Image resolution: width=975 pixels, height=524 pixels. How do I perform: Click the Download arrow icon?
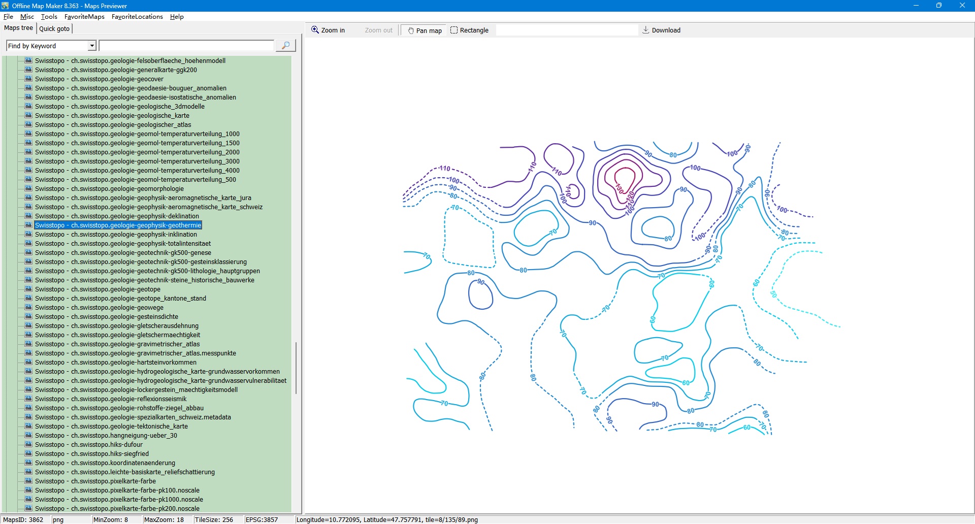pos(645,30)
